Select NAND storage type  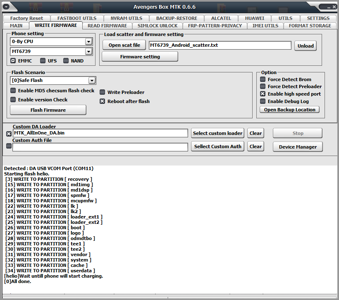tap(66, 61)
